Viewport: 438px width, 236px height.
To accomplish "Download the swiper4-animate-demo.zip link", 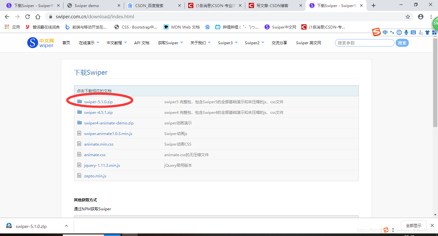I will coord(109,123).
